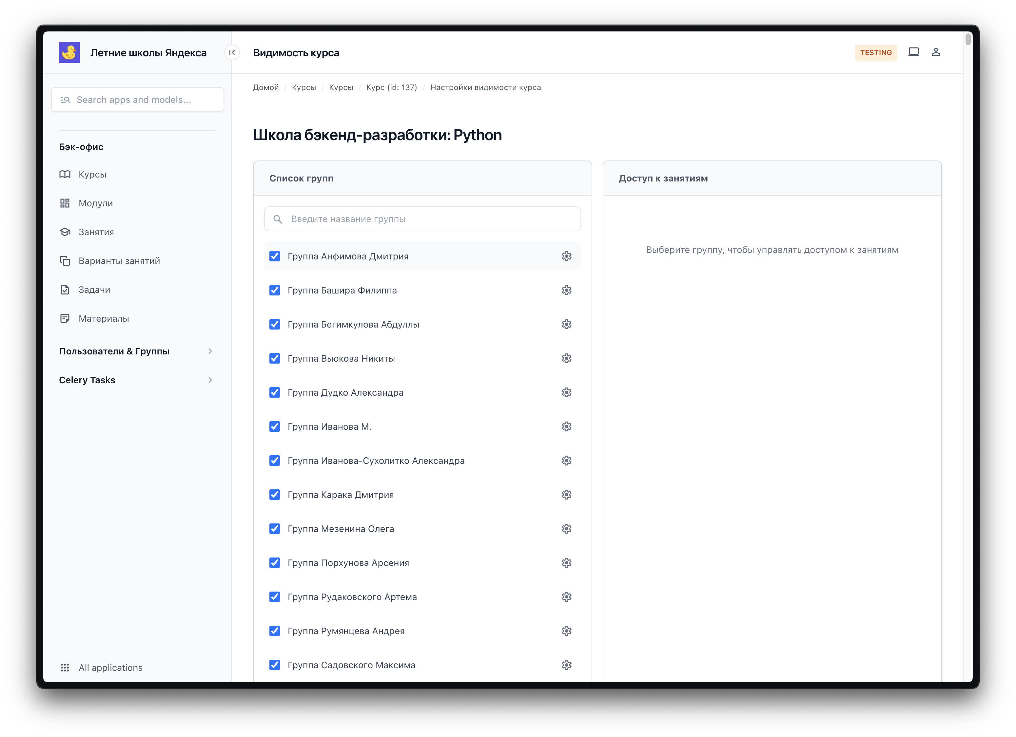Image resolution: width=1016 pixels, height=737 pixels.
Task: Open the user profile icon
Action: pyautogui.click(x=936, y=52)
